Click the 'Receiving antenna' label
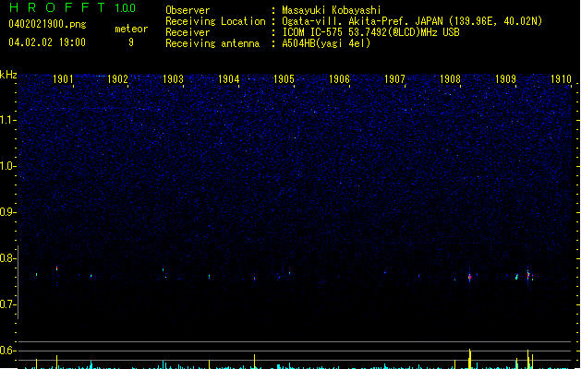Screen dimensions: 581x369 coord(212,43)
